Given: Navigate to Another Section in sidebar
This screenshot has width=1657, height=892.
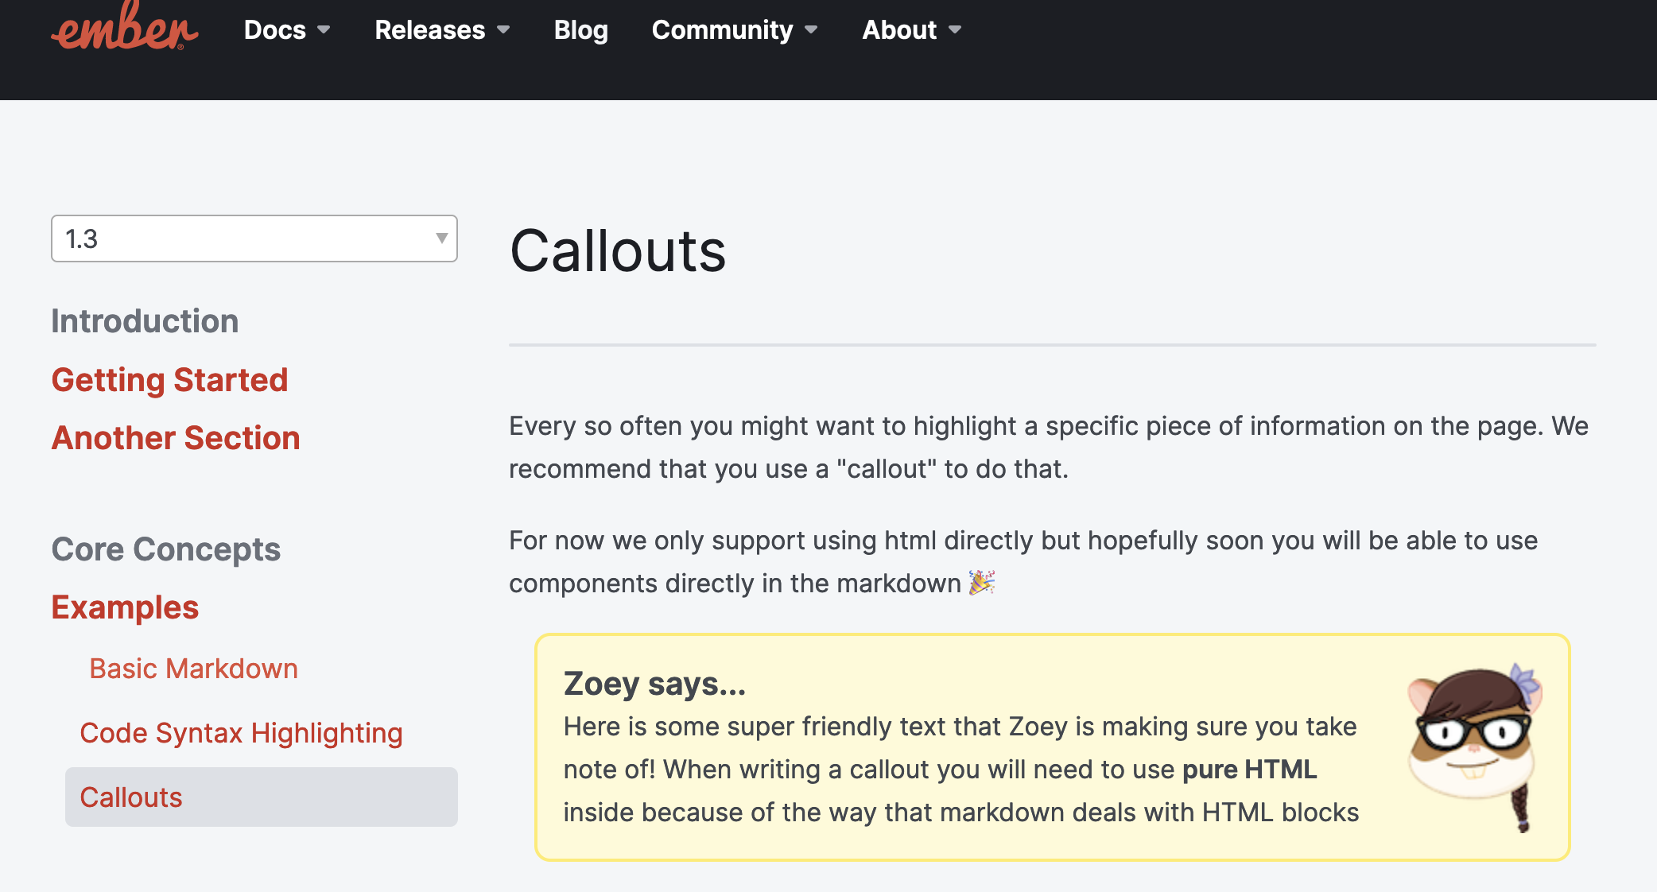Looking at the screenshot, I should tap(175, 437).
